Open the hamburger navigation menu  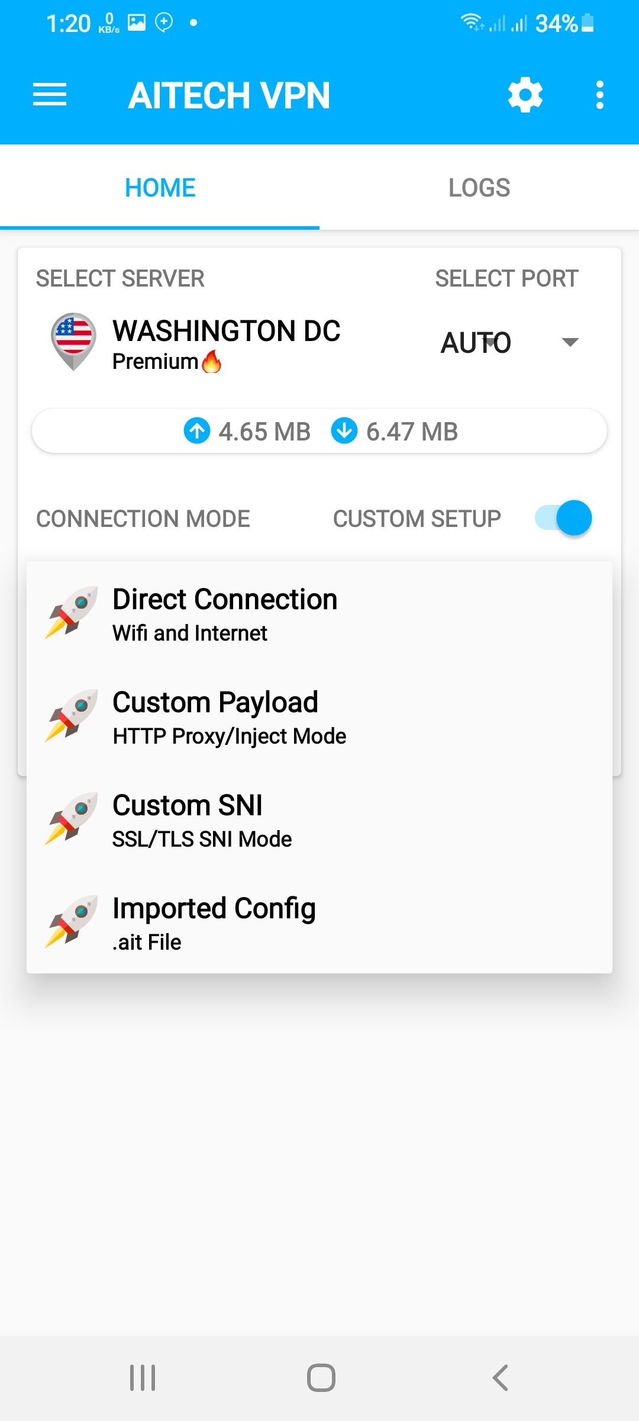click(x=50, y=95)
